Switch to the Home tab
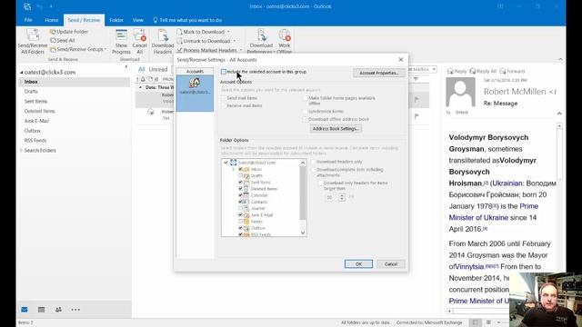The image size is (582, 327). pyautogui.click(x=51, y=20)
